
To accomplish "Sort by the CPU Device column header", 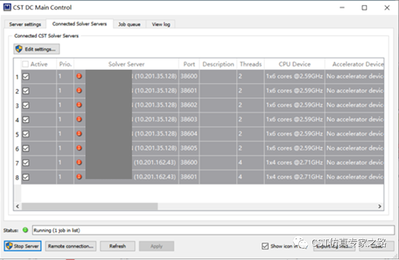I will point(294,64).
